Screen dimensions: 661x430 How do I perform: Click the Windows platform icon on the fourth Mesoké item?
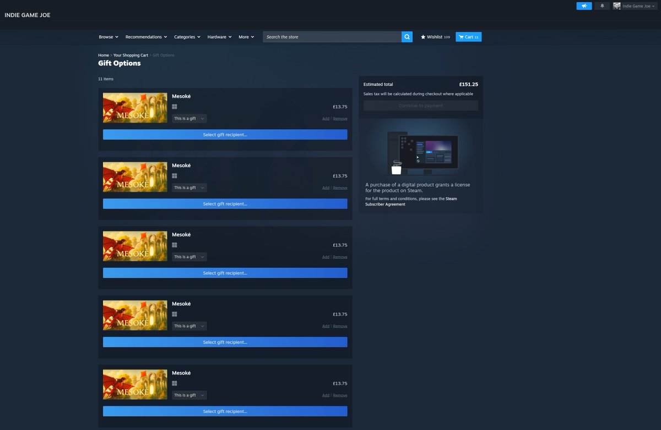(x=174, y=315)
